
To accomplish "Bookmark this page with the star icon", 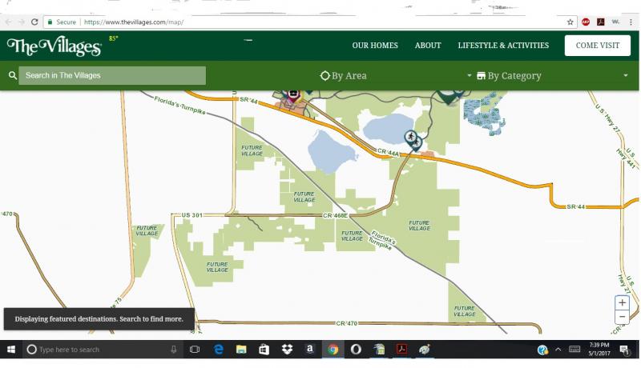I will pyautogui.click(x=570, y=22).
